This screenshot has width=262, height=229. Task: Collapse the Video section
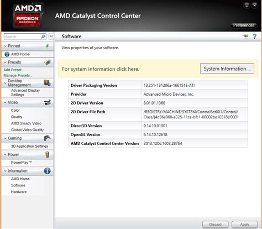[x=5, y=102]
